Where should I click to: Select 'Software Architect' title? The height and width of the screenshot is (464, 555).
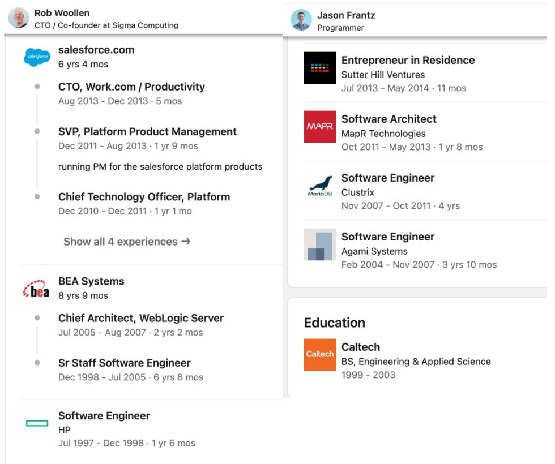[388, 119]
